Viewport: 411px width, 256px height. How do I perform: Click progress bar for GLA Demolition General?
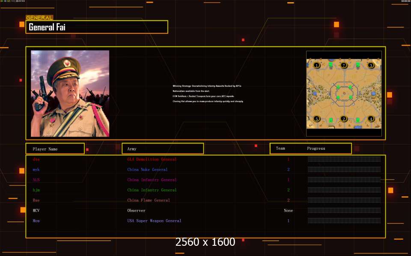(x=344, y=159)
